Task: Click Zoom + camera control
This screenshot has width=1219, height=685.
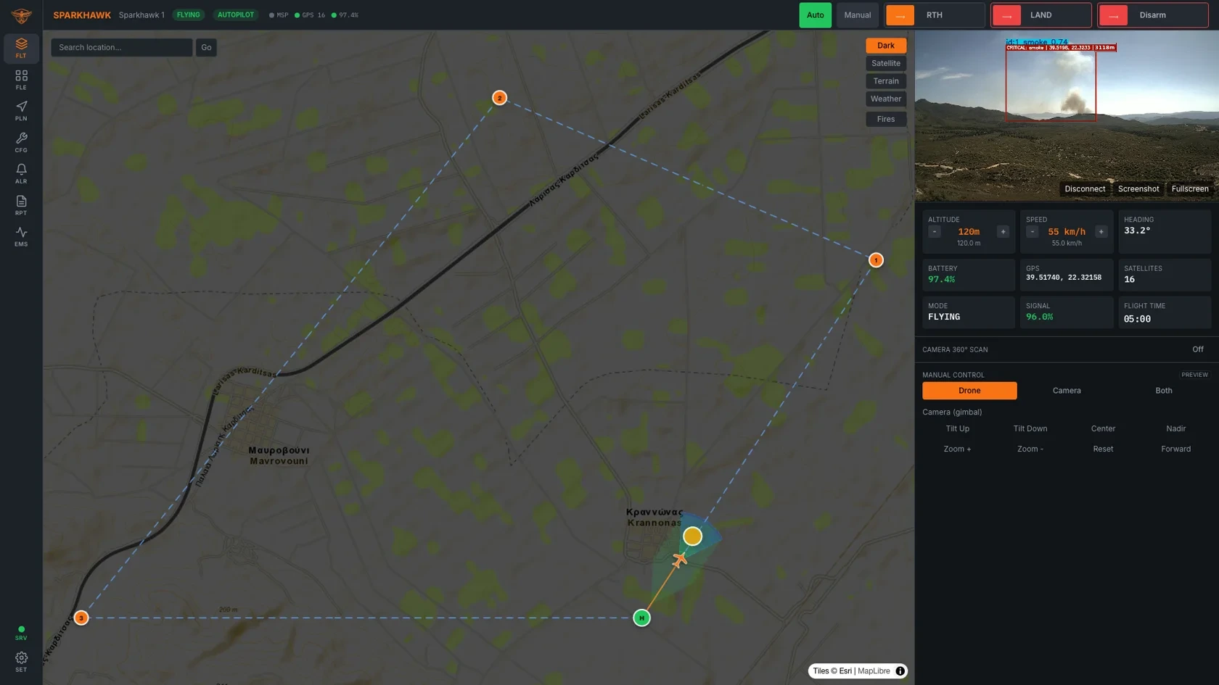Action: coord(958,449)
